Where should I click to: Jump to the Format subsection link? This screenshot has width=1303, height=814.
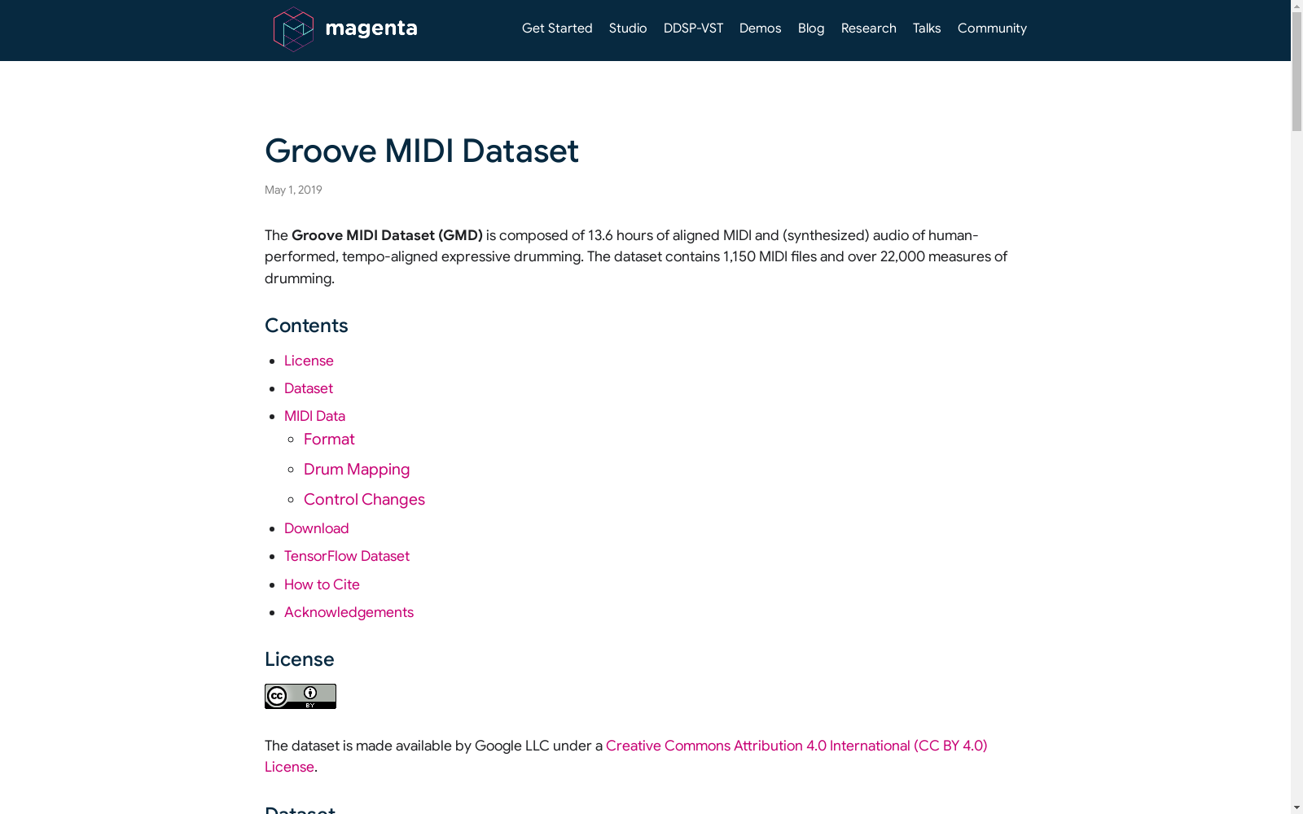point(329,440)
